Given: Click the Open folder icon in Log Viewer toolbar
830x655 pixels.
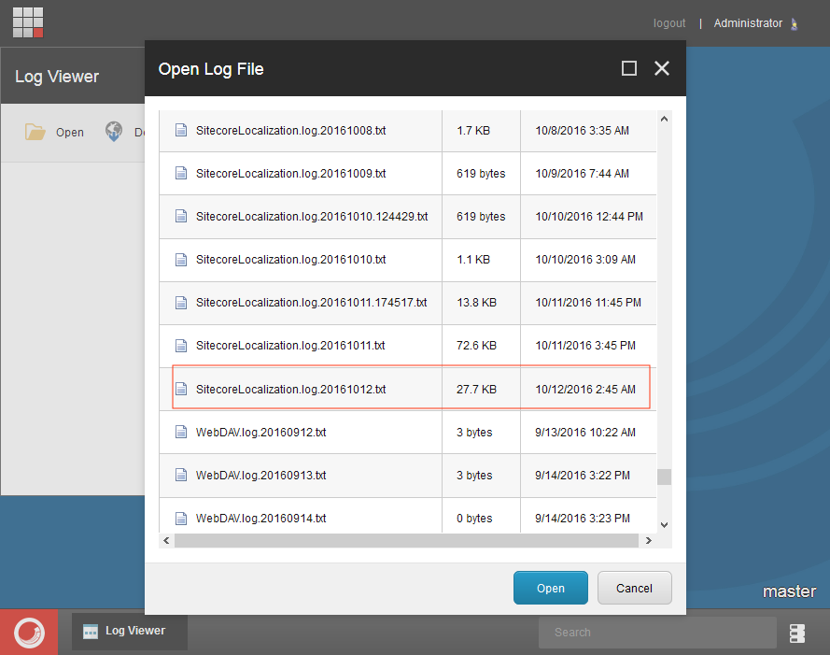Looking at the screenshot, I should pyautogui.click(x=35, y=132).
